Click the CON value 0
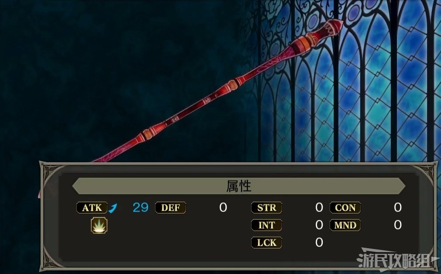The height and width of the screenshot is (274, 441). [398, 208]
